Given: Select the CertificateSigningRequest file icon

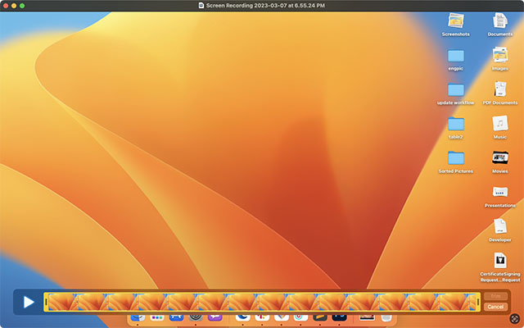Looking at the screenshot, I should pyautogui.click(x=499, y=261).
